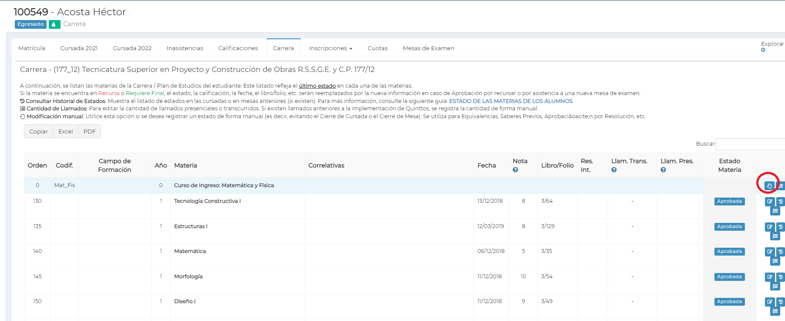Viewport: 785px width, 321px height.
Task: Open the Cursada 2021 tab
Action: [x=79, y=48]
